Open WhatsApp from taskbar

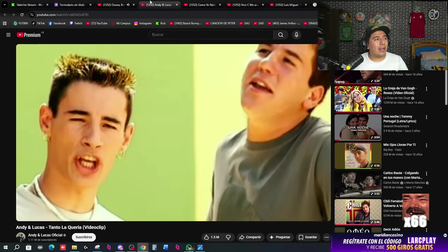189,247
